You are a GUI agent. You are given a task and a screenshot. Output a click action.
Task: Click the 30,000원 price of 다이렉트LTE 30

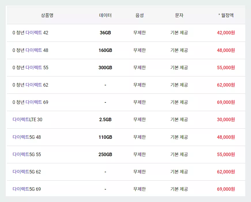click(226, 119)
